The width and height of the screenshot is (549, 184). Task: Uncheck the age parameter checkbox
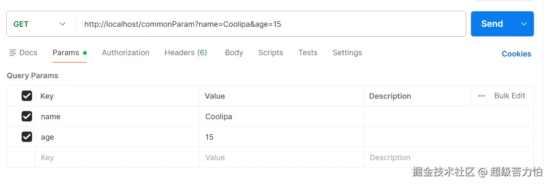pos(27,137)
